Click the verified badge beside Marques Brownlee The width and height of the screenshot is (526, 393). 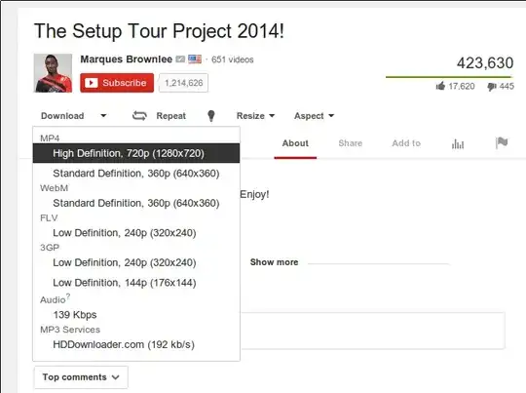tap(180, 59)
